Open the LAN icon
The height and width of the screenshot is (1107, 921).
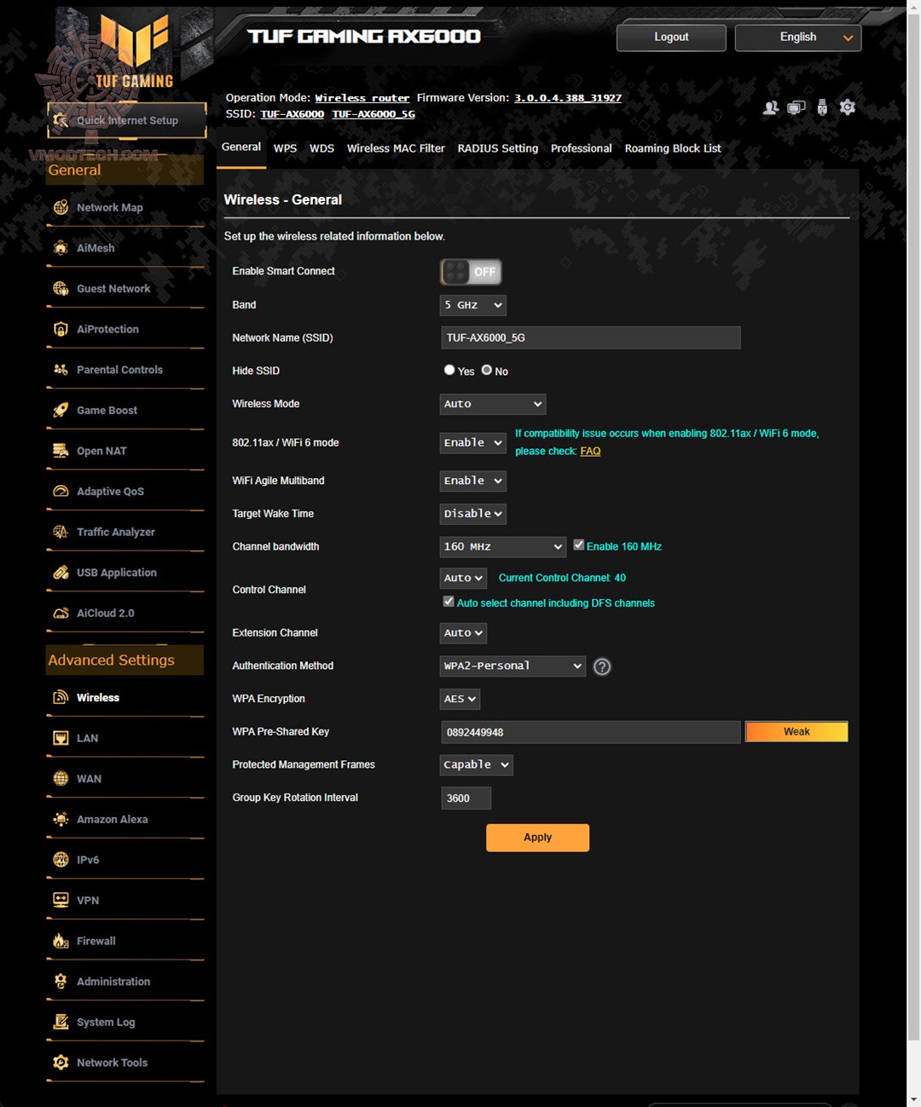tap(61, 738)
